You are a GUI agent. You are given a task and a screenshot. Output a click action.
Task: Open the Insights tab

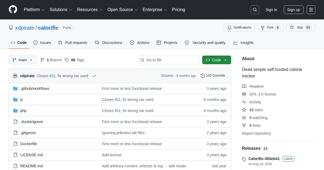click(x=244, y=43)
